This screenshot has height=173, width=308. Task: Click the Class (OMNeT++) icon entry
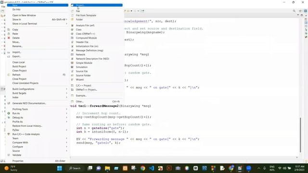coord(72,34)
